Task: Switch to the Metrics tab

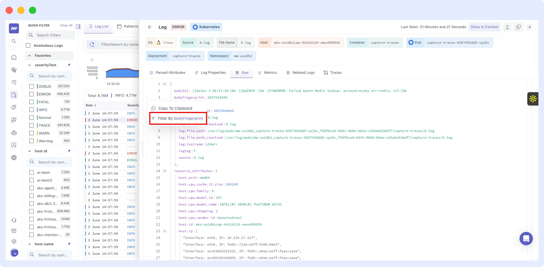Action: pyautogui.click(x=267, y=73)
